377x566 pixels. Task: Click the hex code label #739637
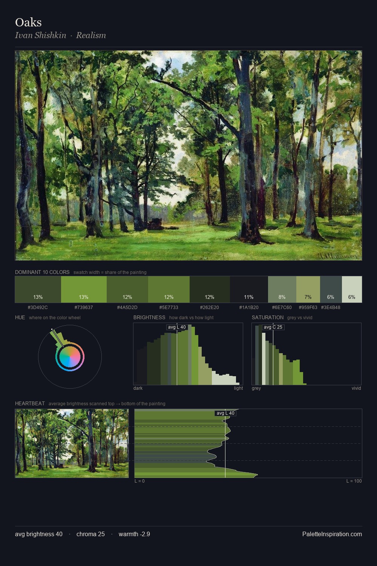(x=84, y=308)
